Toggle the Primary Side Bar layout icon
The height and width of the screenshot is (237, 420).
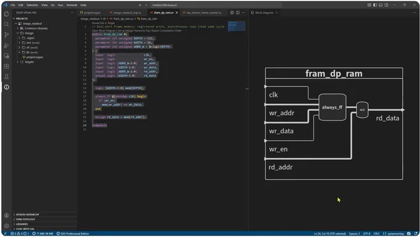click(375, 5)
